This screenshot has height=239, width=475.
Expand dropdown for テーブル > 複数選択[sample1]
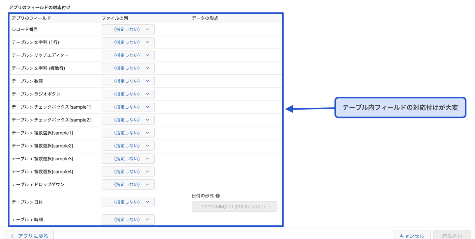coord(128,133)
